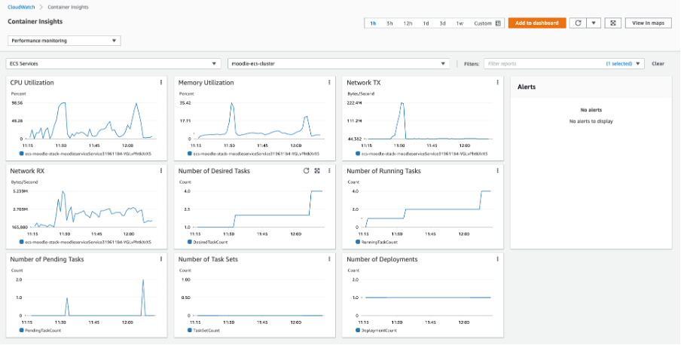Click the refresh icon in the top toolbar

577,23
